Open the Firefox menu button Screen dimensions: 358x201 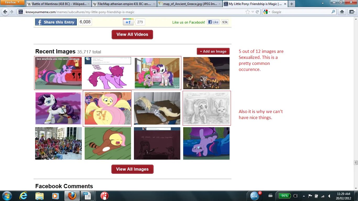tap(12, 2)
